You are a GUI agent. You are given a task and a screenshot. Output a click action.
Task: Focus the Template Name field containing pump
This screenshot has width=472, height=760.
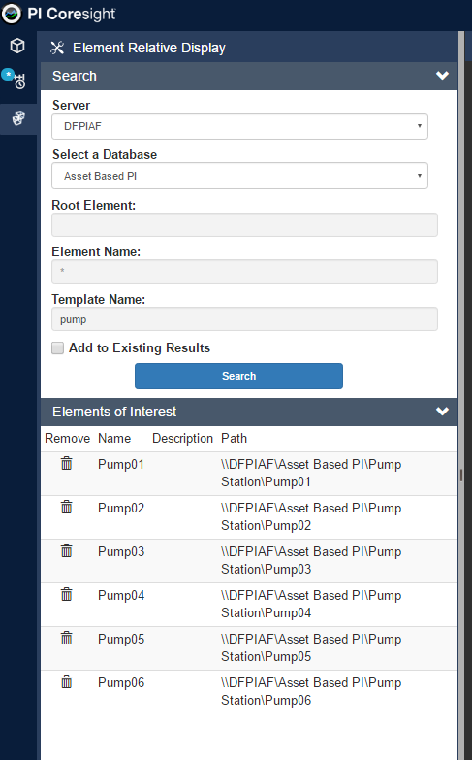click(x=244, y=319)
